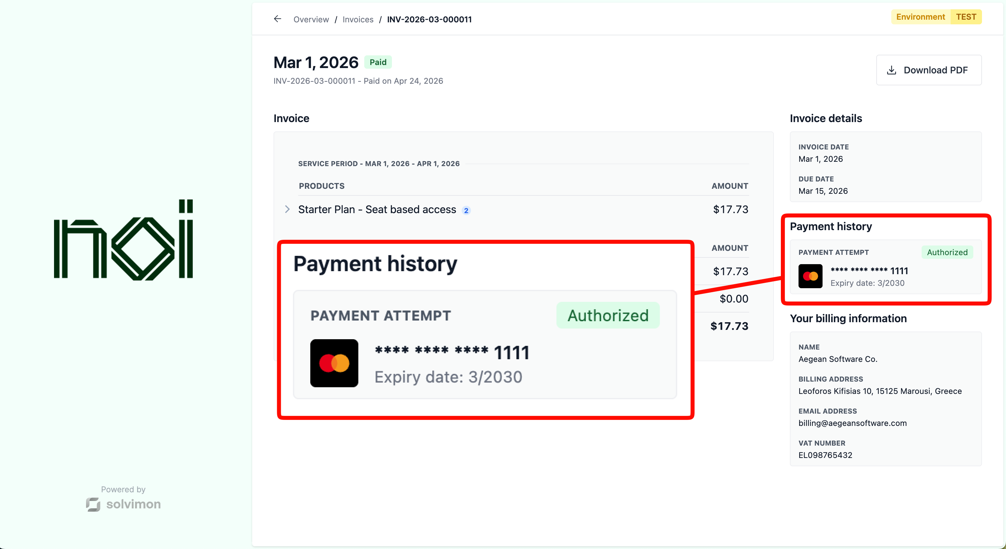This screenshot has height=549, width=1006.
Task: Click the Powered by solvimon text
Action: [x=123, y=498]
